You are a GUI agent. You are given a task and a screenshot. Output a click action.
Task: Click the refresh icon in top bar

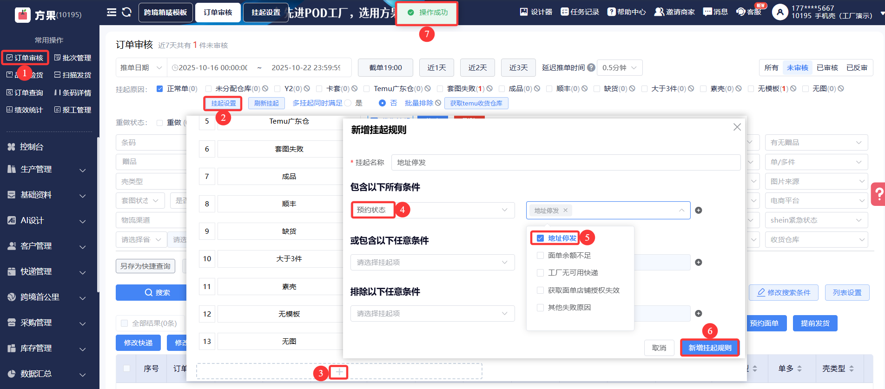[126, 13]
